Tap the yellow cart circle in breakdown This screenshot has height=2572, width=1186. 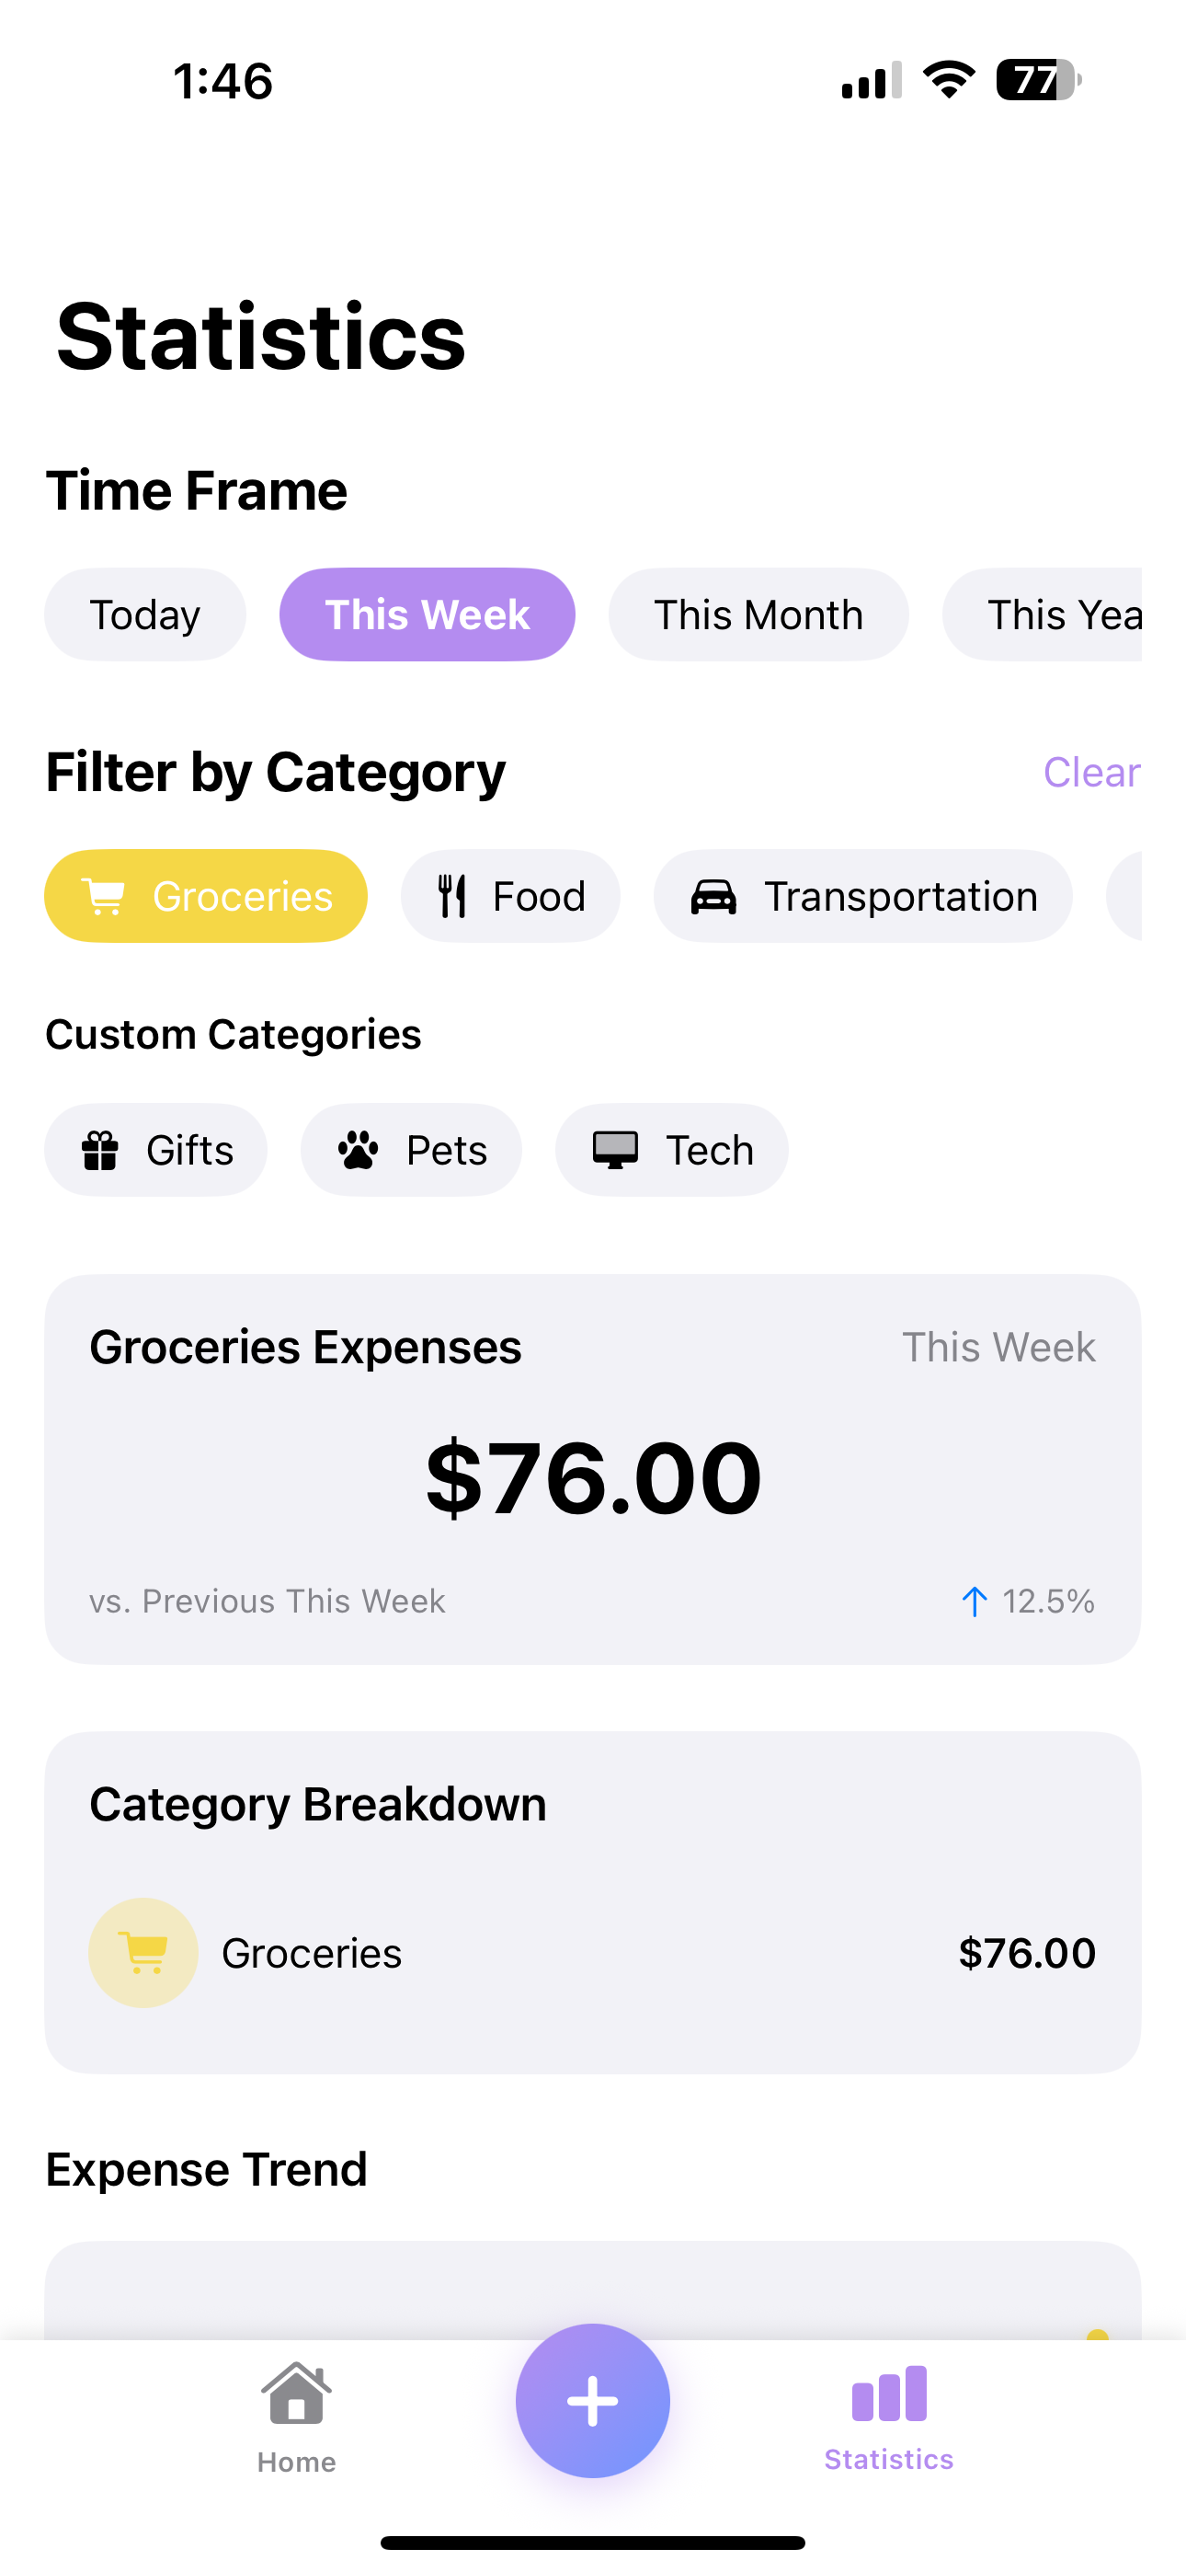tap(143, 1952)
